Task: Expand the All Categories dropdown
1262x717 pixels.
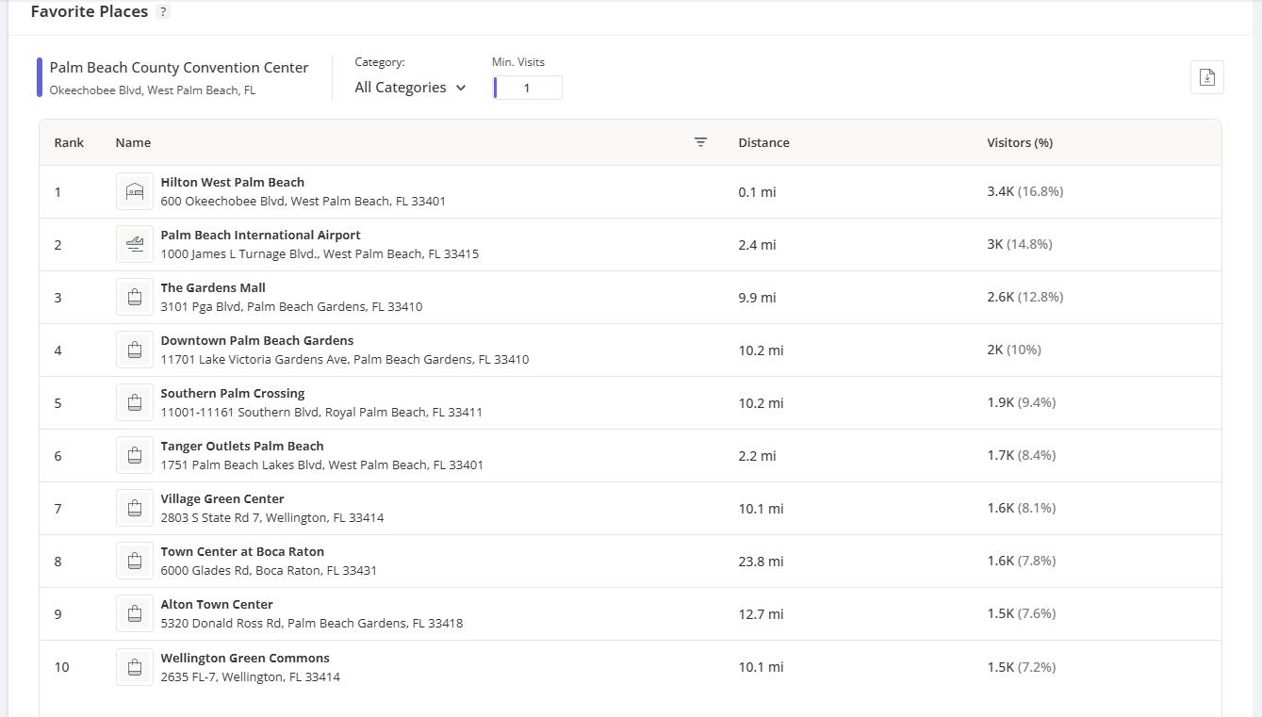Action: (401, 88)
